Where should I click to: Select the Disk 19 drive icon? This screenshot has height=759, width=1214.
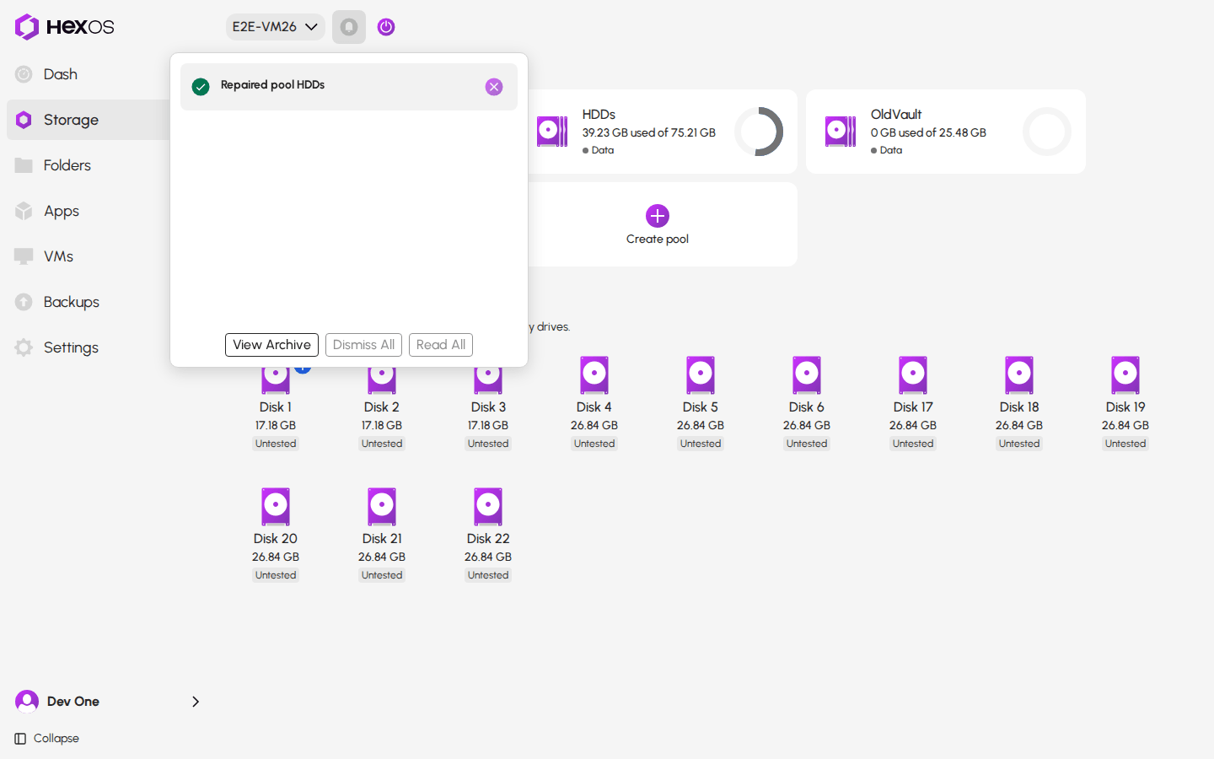(1125, 375)
